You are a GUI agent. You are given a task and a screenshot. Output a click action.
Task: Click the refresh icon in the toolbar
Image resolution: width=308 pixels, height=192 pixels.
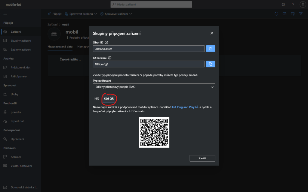coord(277,14)
